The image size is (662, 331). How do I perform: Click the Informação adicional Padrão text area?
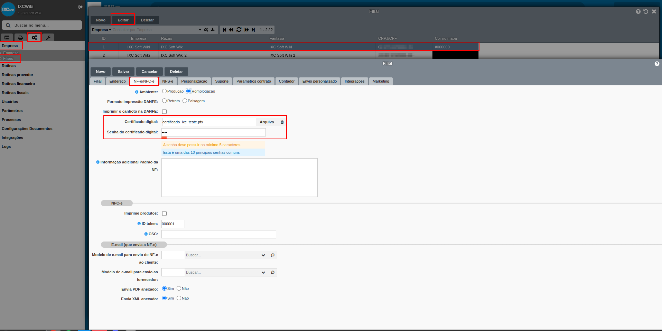(240, 178)
